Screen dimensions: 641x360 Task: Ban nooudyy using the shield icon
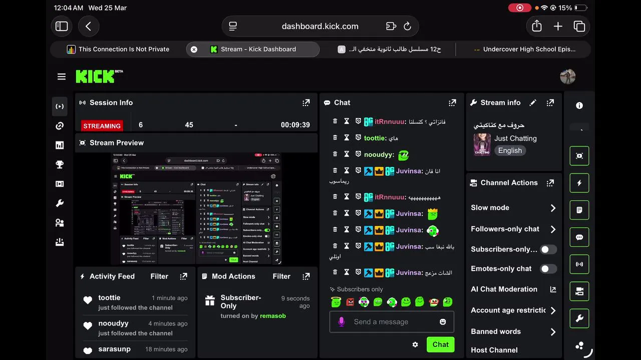358,154
